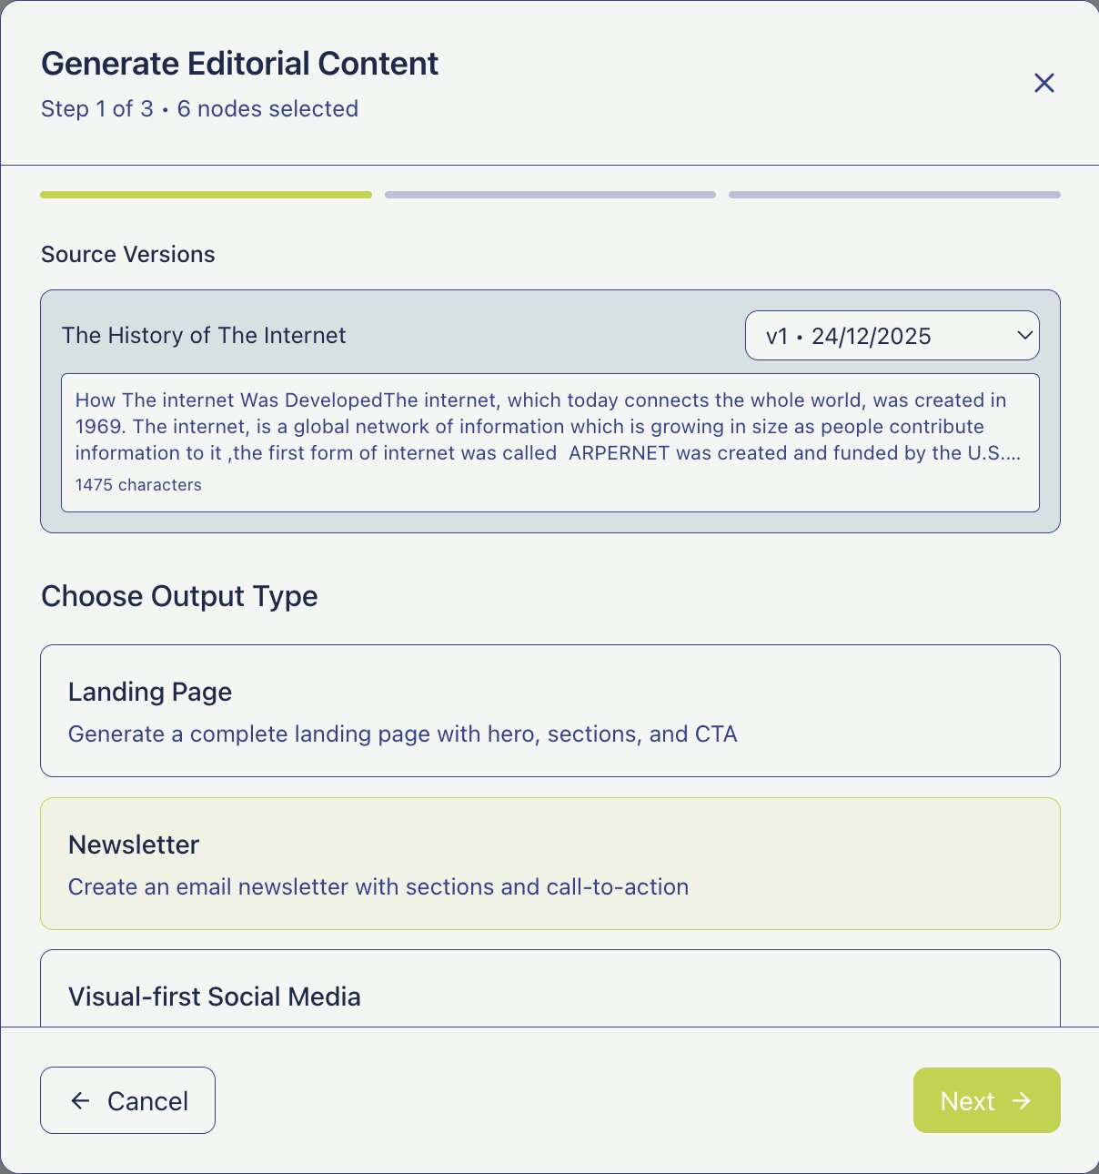Click the Next button

[986, 1100]
